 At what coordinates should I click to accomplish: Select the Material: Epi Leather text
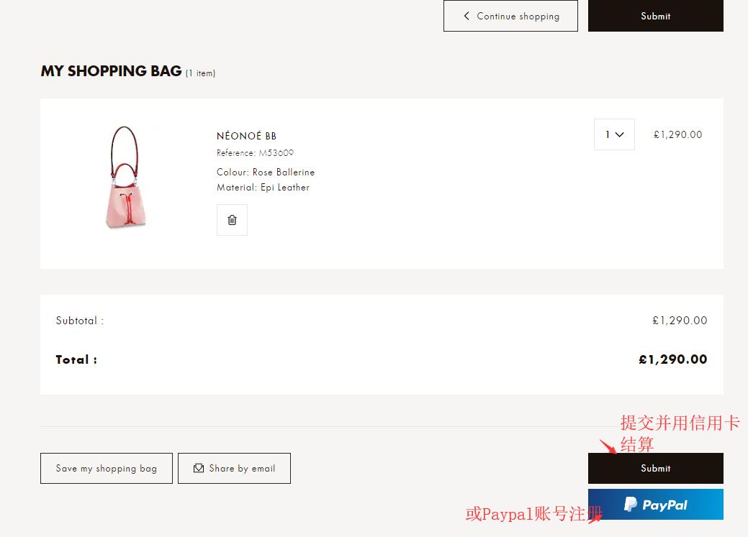263,187
